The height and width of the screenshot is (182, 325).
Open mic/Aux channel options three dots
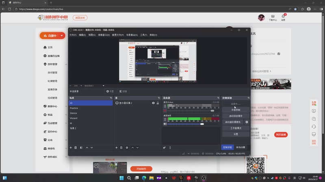(165, 106)
